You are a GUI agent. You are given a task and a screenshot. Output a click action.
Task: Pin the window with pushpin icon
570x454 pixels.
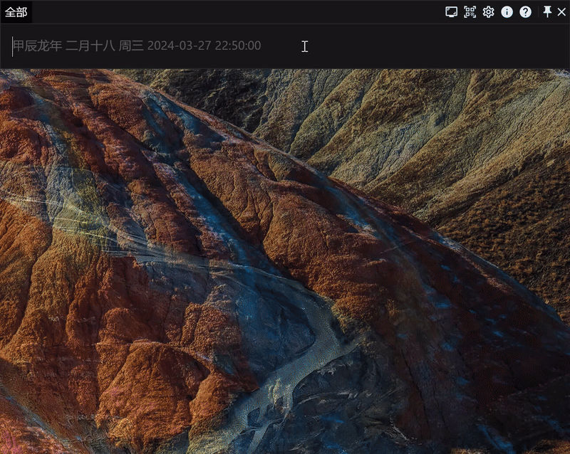[x=547, y=11]
